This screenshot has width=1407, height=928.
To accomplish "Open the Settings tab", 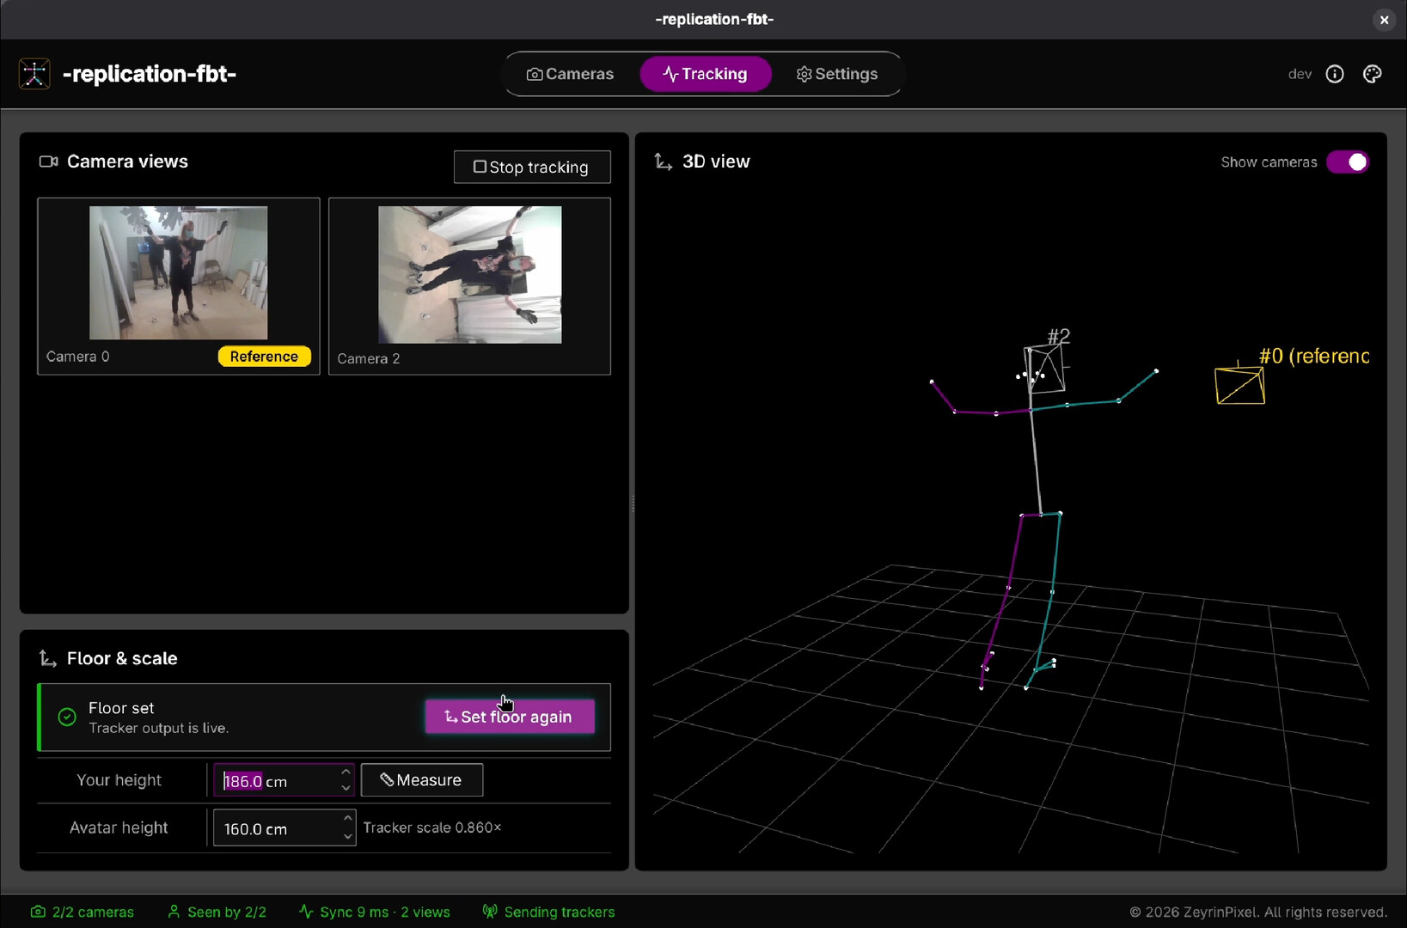I will 837,74.
